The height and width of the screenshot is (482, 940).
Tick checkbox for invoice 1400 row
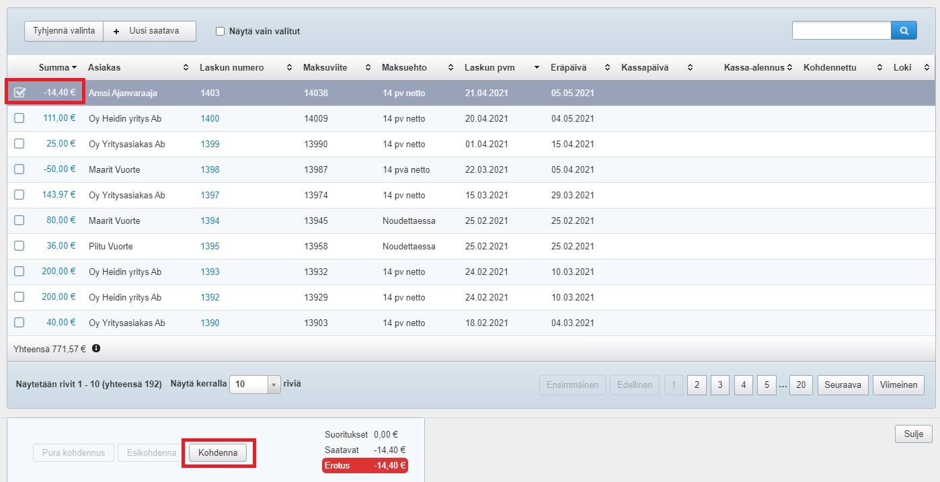click(19, 118)
